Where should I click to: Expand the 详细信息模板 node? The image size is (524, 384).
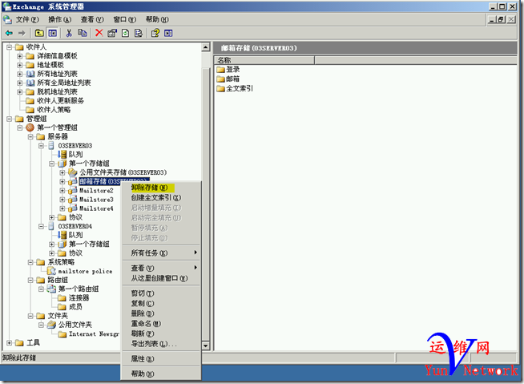click(20, 56)
